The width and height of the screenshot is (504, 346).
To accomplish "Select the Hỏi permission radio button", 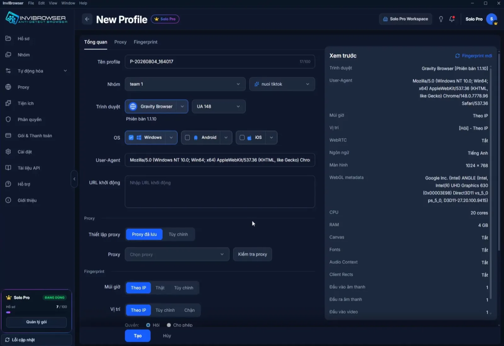I will click(x=148, y=325).
